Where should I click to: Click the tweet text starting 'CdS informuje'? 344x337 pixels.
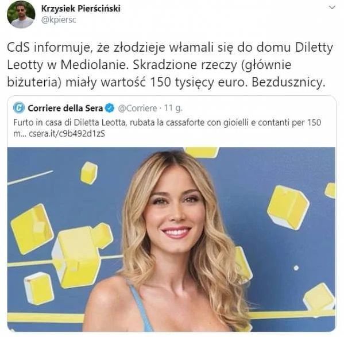pyautogui.click(x=170, y=65)
